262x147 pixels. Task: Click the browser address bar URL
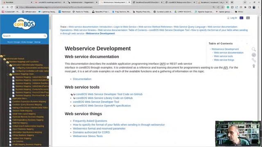coord(56,7)
